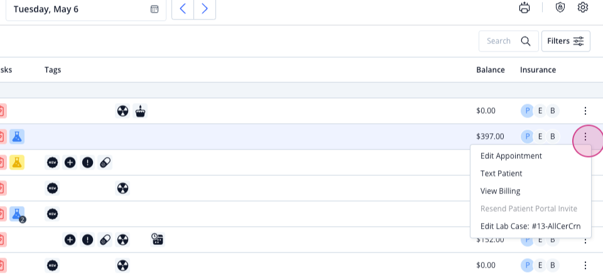Click the P insurance badge for $397.00 row

527,136
